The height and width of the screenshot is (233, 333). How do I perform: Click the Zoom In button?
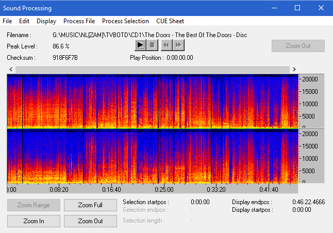click(34, 221)
